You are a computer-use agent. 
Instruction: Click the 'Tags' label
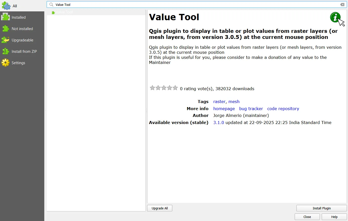click(203, 102)
